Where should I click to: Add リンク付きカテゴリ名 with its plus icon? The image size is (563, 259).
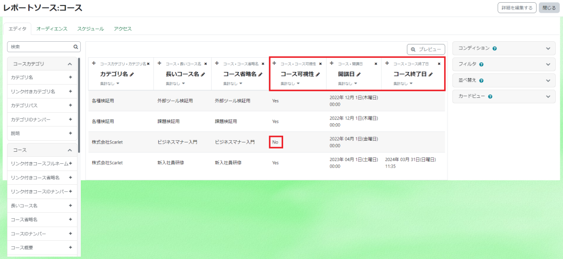click(x=70, y=91)
